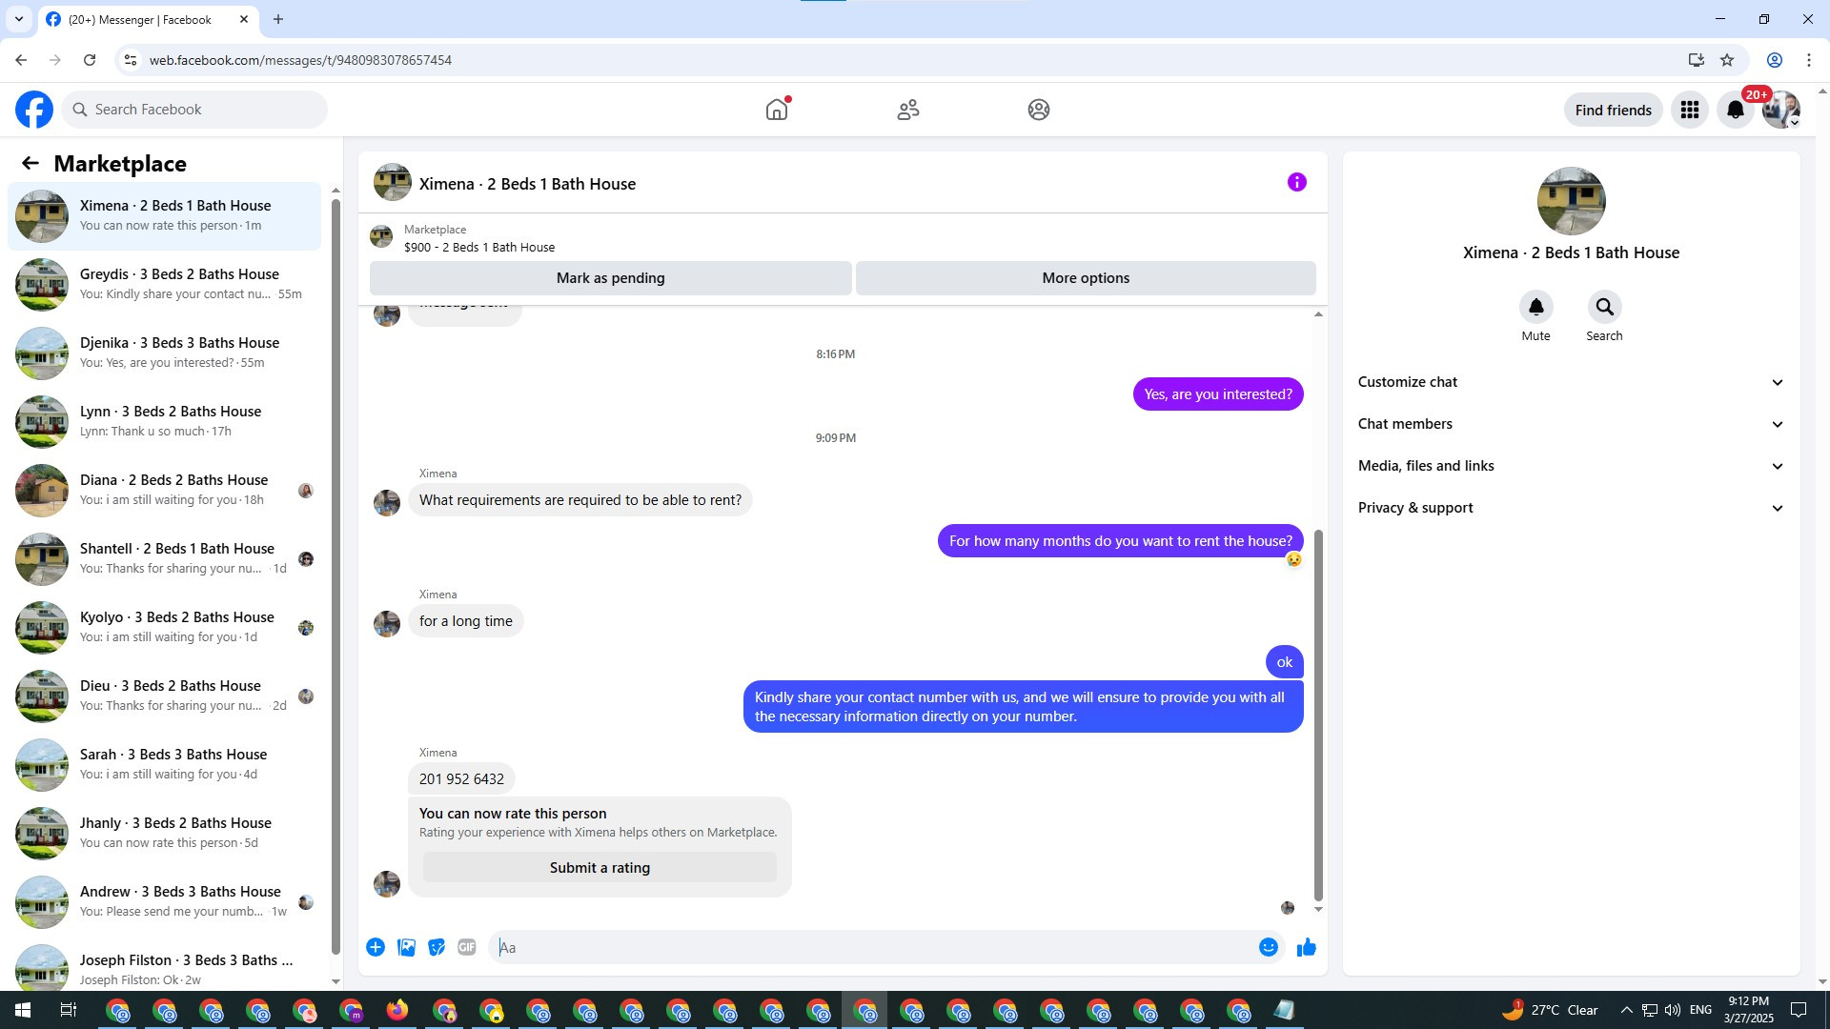The height and width of the screenshot is (1029, 1830).
Task: Open the Windows Start menu
Action: pos(23,1010)
